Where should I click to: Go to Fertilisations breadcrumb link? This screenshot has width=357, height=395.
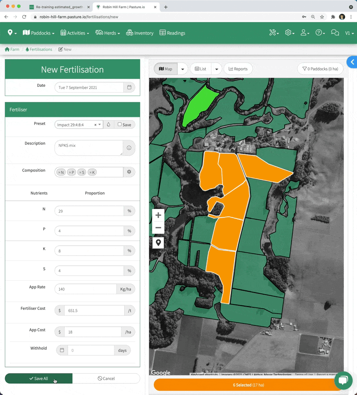pyautogui.click(x=39, y=49)
